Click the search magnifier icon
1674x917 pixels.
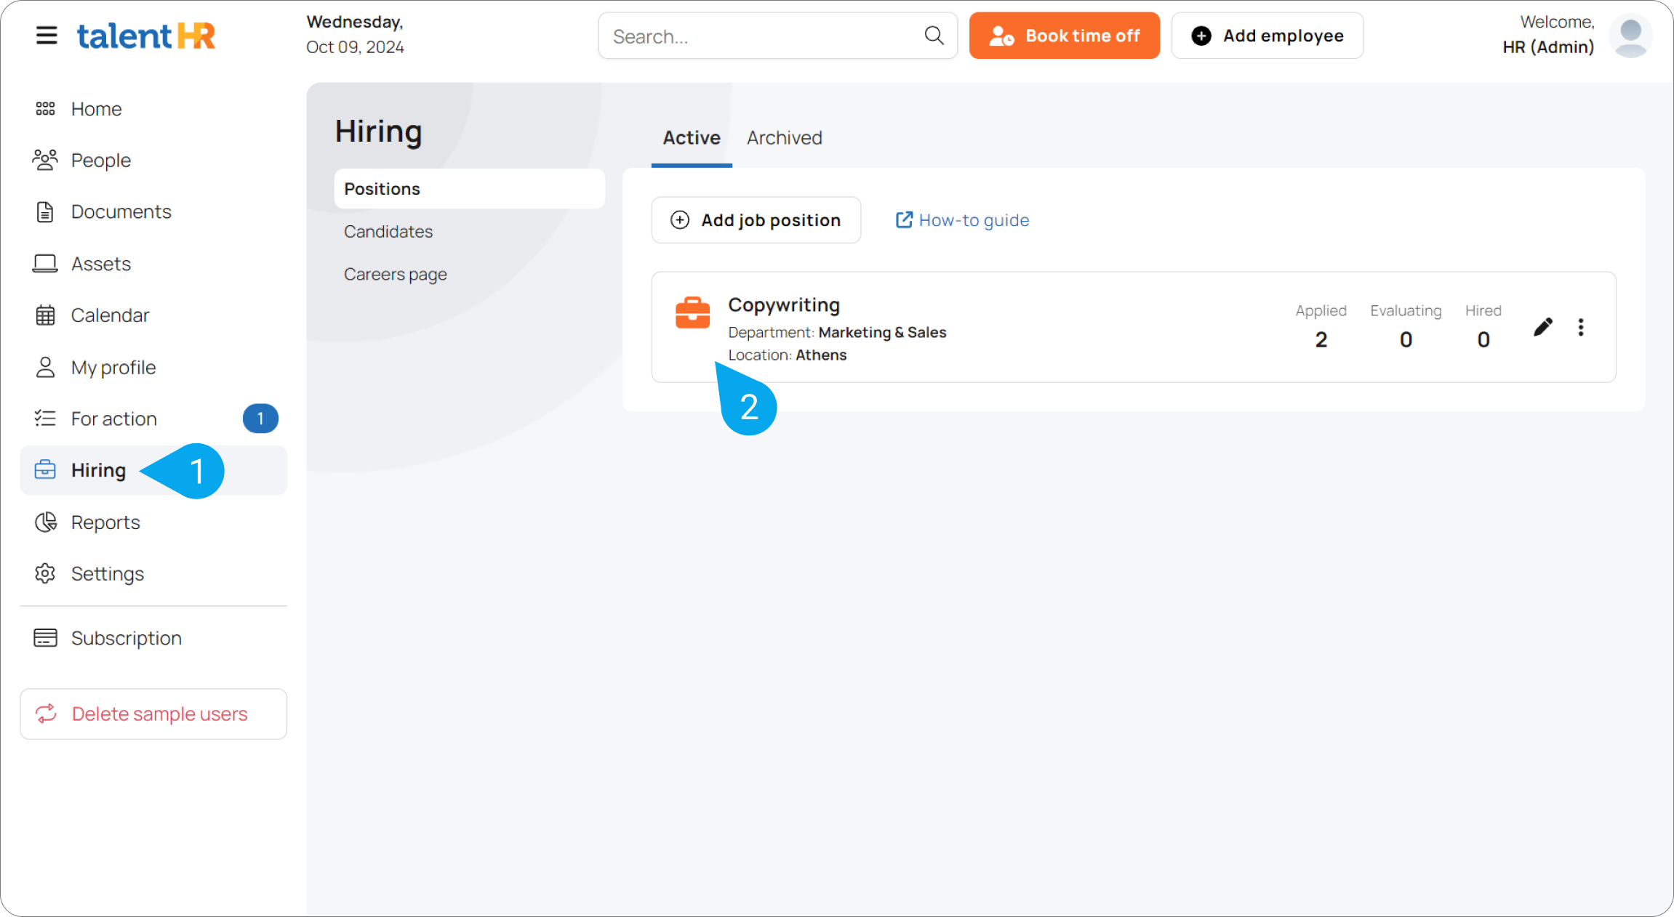point(934,36)
